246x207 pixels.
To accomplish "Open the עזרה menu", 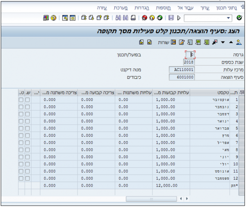I will [x=102, y=8].
